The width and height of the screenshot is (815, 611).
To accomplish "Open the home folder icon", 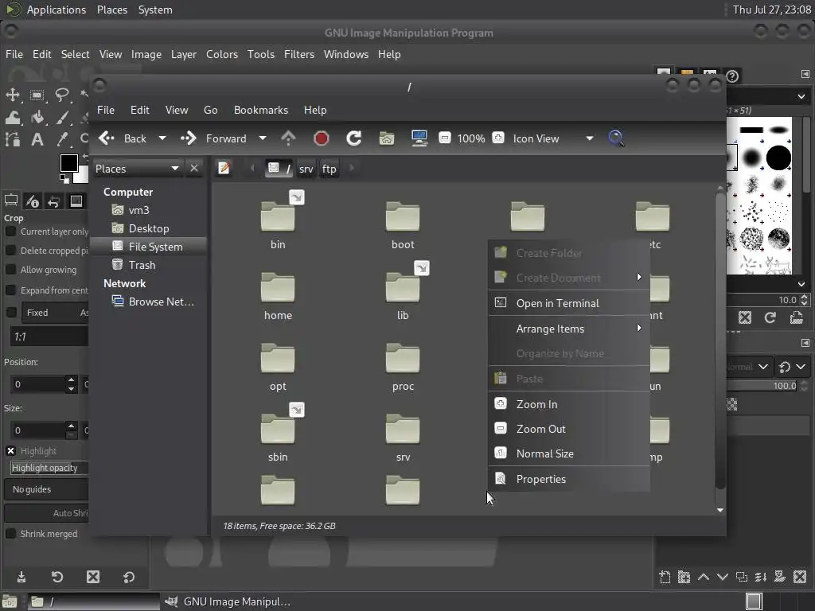I will [278, 287].
